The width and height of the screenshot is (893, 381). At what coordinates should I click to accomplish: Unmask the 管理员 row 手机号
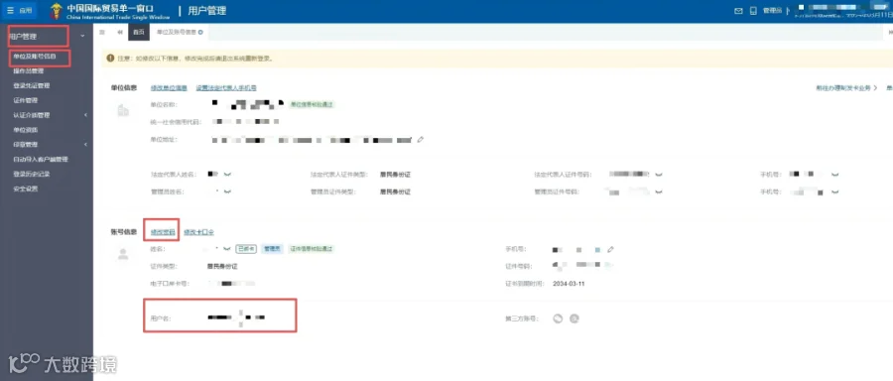(x=834, y=192)
